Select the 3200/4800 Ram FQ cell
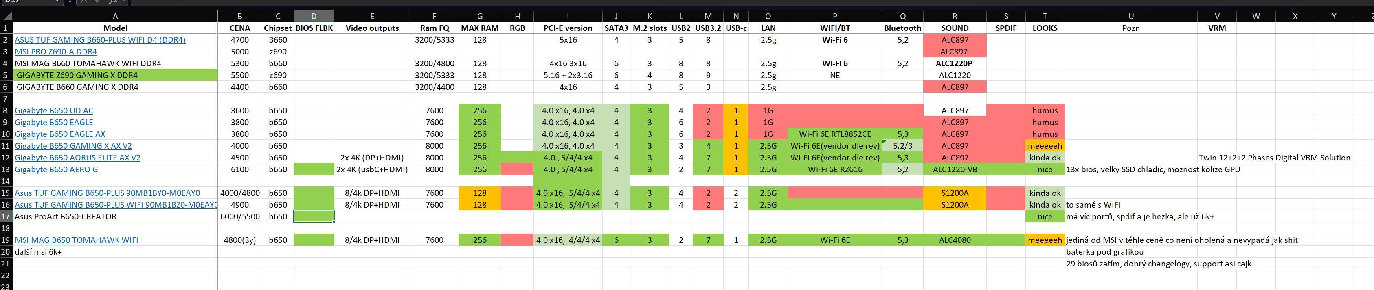This screenshot has height=290, width=1374. point(434,63)
